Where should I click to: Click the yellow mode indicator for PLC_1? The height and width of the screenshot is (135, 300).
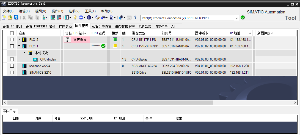click(115, 46)
